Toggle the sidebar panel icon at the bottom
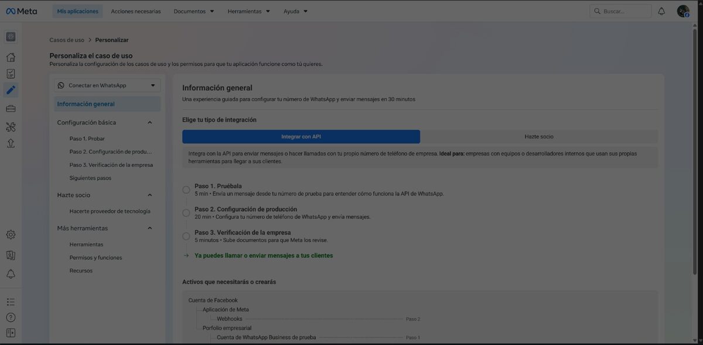703x345 pixels. [x=11, y=333]
